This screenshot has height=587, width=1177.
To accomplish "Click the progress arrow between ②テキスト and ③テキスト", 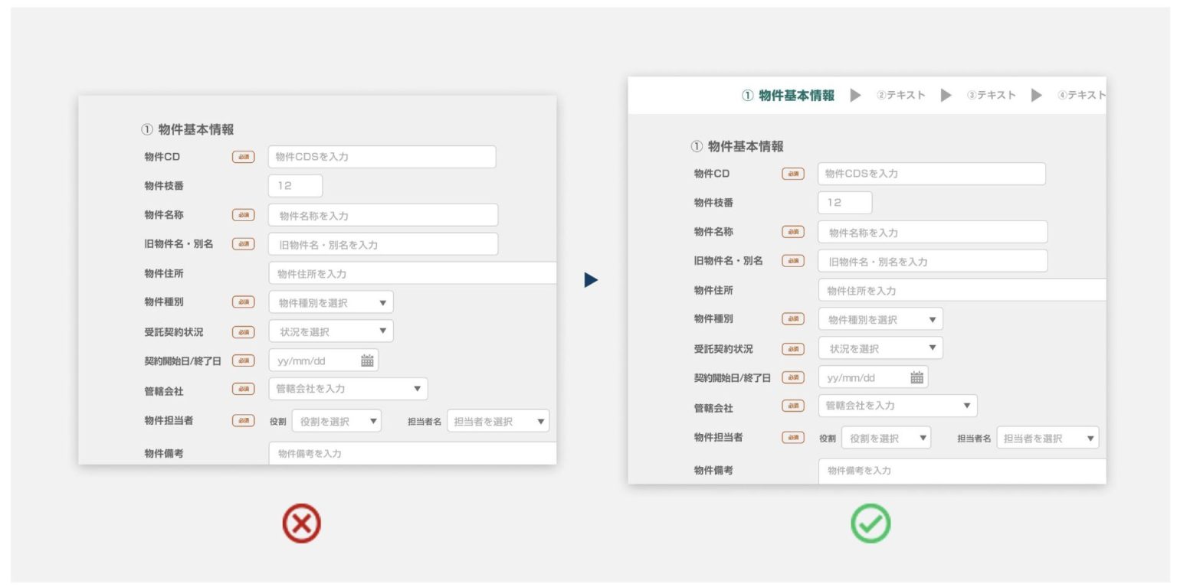I will 946,96.
